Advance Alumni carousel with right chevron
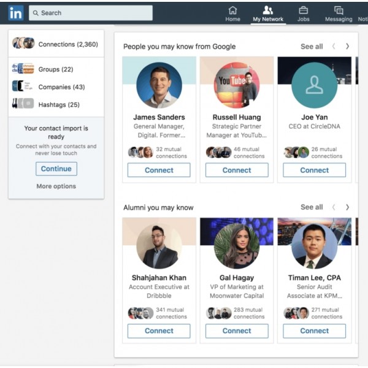The image size is (368, 368). pyautogui.click(x=347, y=207)
